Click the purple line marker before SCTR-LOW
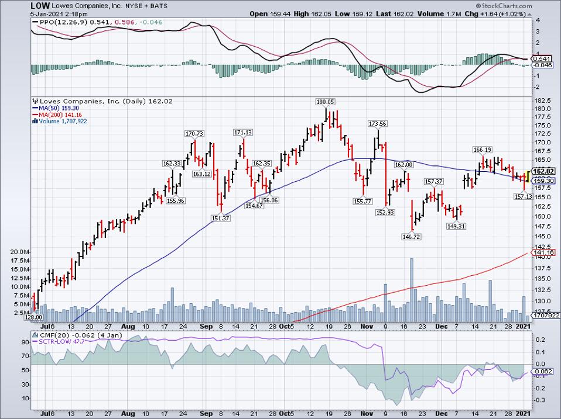This screenshot has height=419, width=561. 35,342
